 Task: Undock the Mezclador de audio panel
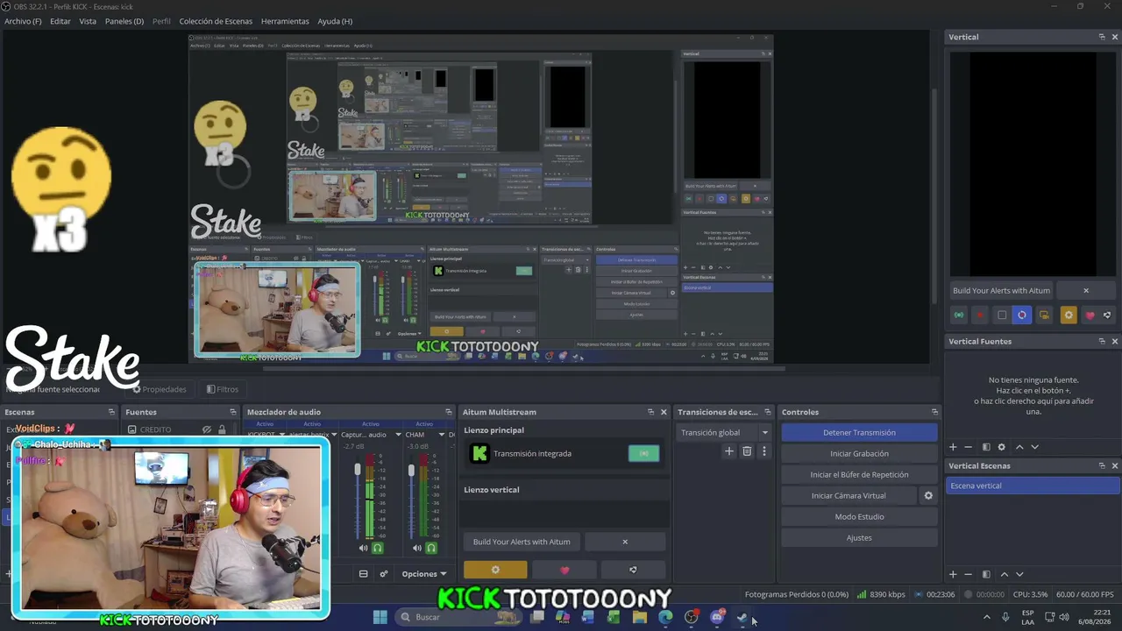click(449, 412)
